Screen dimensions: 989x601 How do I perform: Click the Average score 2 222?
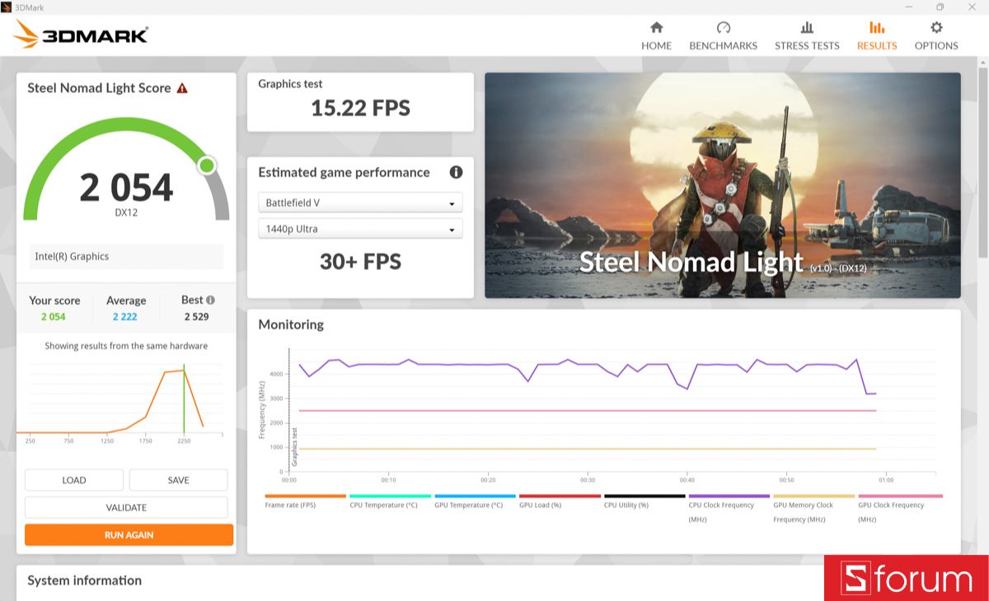125,317
